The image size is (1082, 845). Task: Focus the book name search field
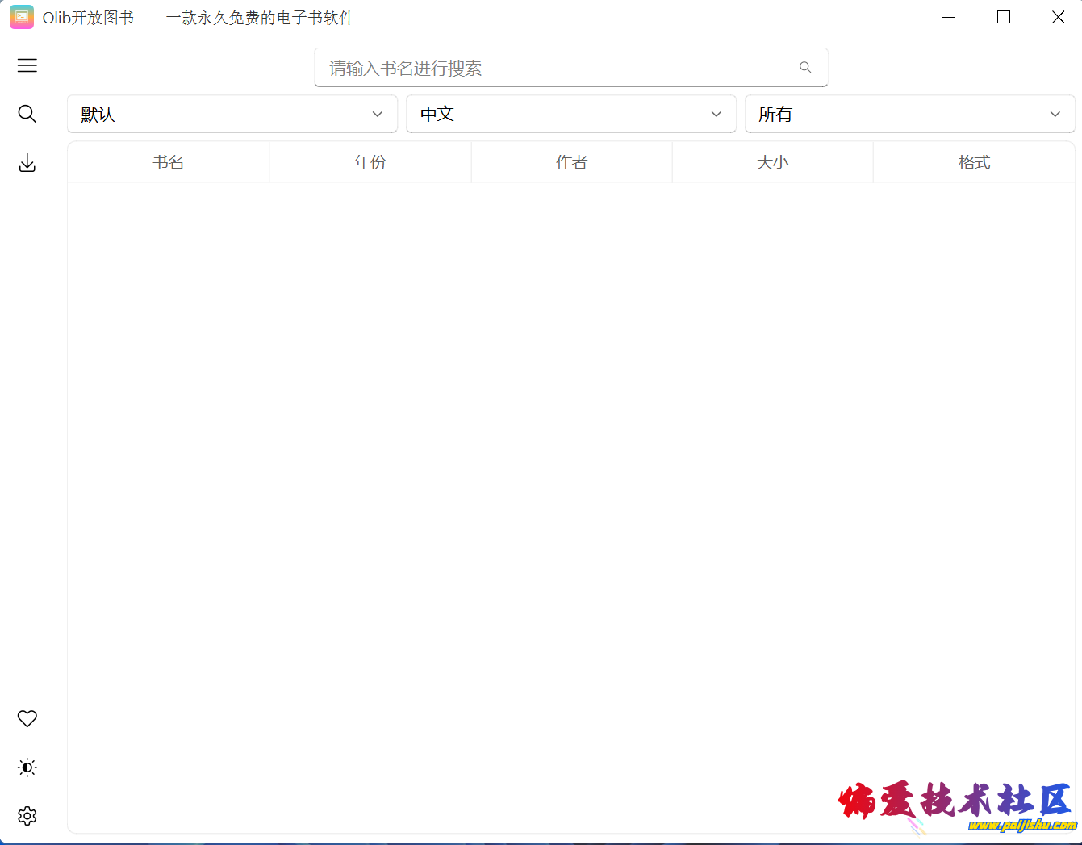point(557,68)
